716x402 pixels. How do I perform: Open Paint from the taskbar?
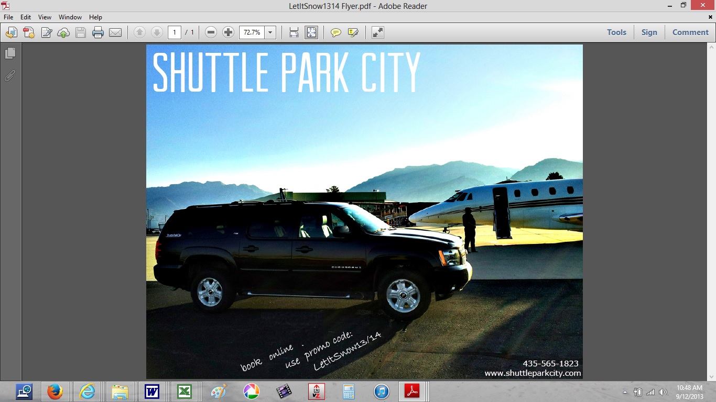[219, 392]
